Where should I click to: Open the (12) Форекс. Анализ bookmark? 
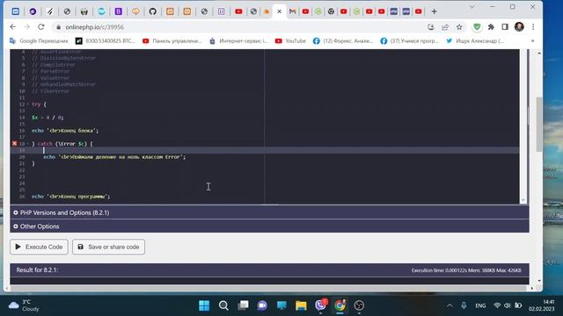[343, 41]
